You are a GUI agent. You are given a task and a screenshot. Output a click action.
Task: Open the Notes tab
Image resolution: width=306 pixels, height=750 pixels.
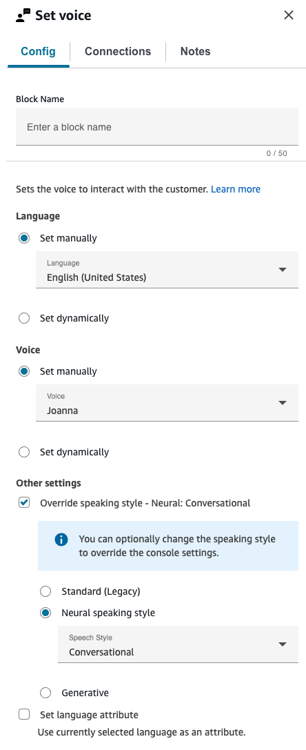click(x=195, y=51)
